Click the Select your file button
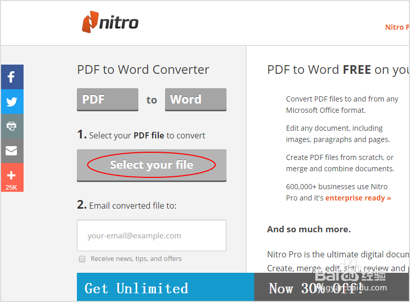This screenshot has height=302, width=410. pyautogui.click(x=152, y=165)
